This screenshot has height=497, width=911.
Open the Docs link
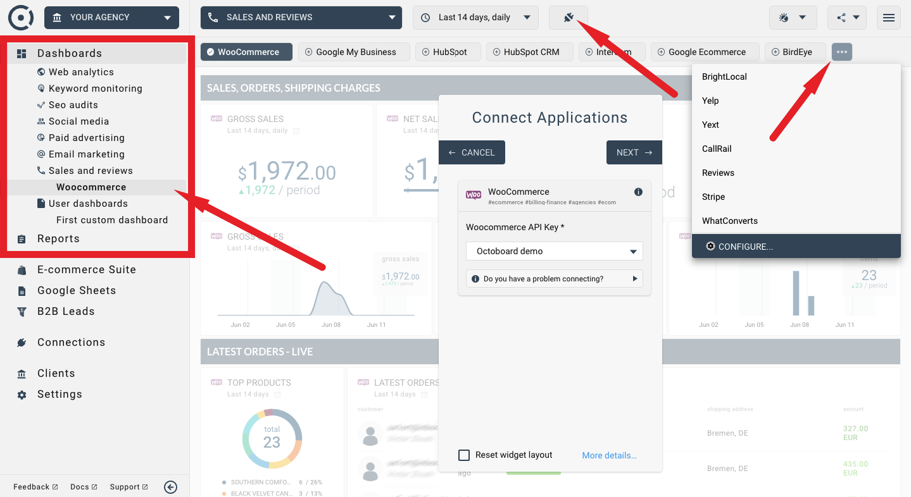click(x=84, y=487)
